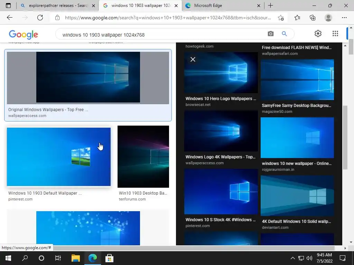Open the Windows 10 Hero Logo Wallpapers title
This screenshot has width=354, height=265.
pos(221,98)
